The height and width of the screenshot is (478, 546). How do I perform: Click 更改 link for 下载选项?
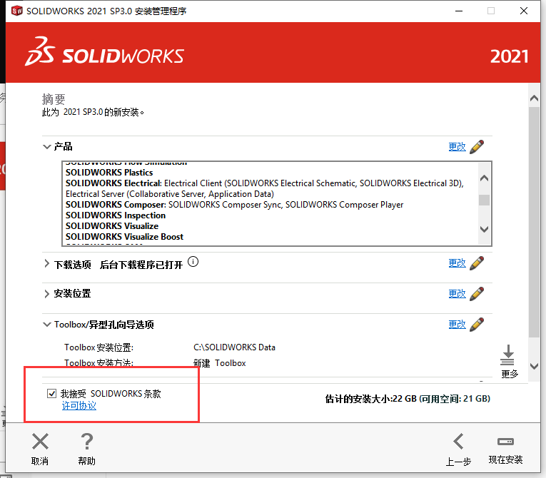[x=457, y=263]
